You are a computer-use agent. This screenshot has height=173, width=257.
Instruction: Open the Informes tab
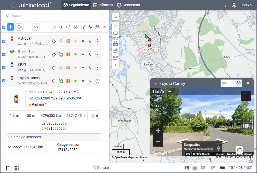tap(103, 5)
